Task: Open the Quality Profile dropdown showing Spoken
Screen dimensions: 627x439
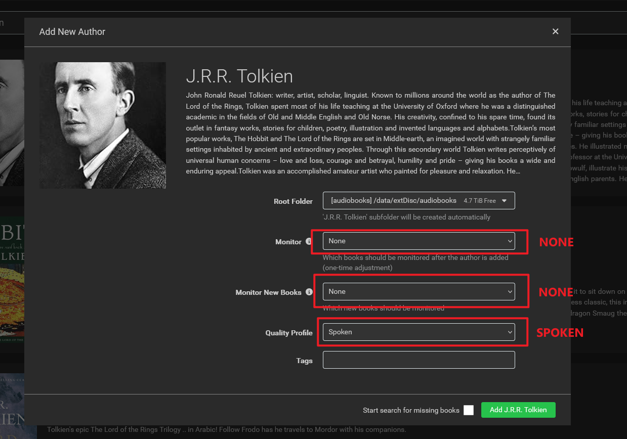Action: click(x=419, y=332)
